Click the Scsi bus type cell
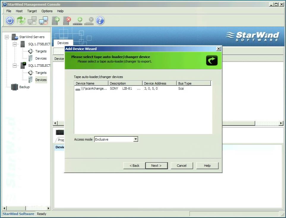The image size is (286, 218). [x=181, y=88]
